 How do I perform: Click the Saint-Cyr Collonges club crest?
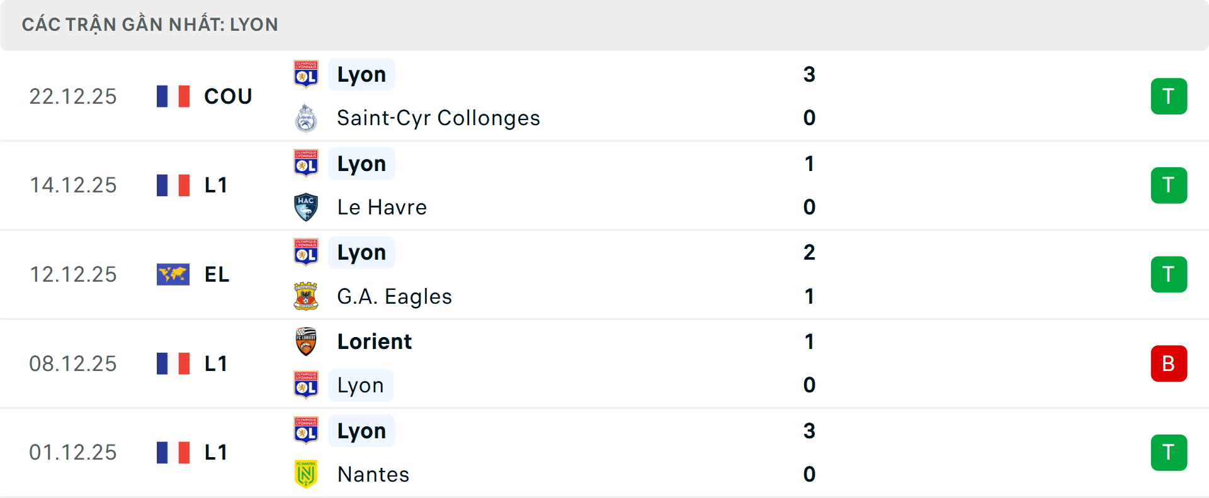coord(306,118)
